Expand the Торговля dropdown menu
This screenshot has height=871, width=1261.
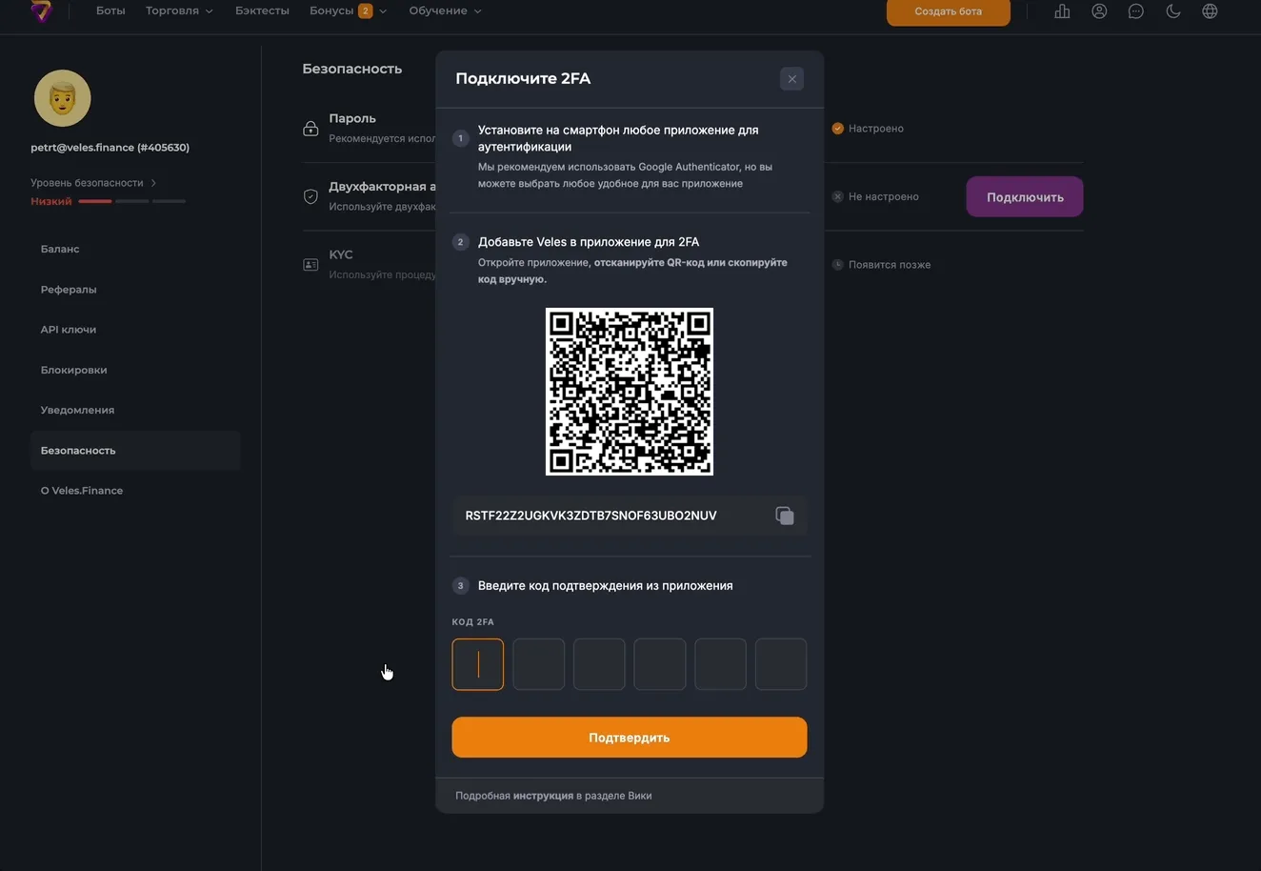[179, 11]
